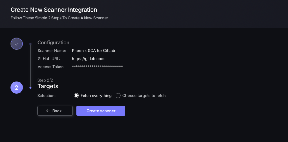Click the Selection label in Targets
The height and width of the screenshot is (142, 288).
tap(46, 96)
